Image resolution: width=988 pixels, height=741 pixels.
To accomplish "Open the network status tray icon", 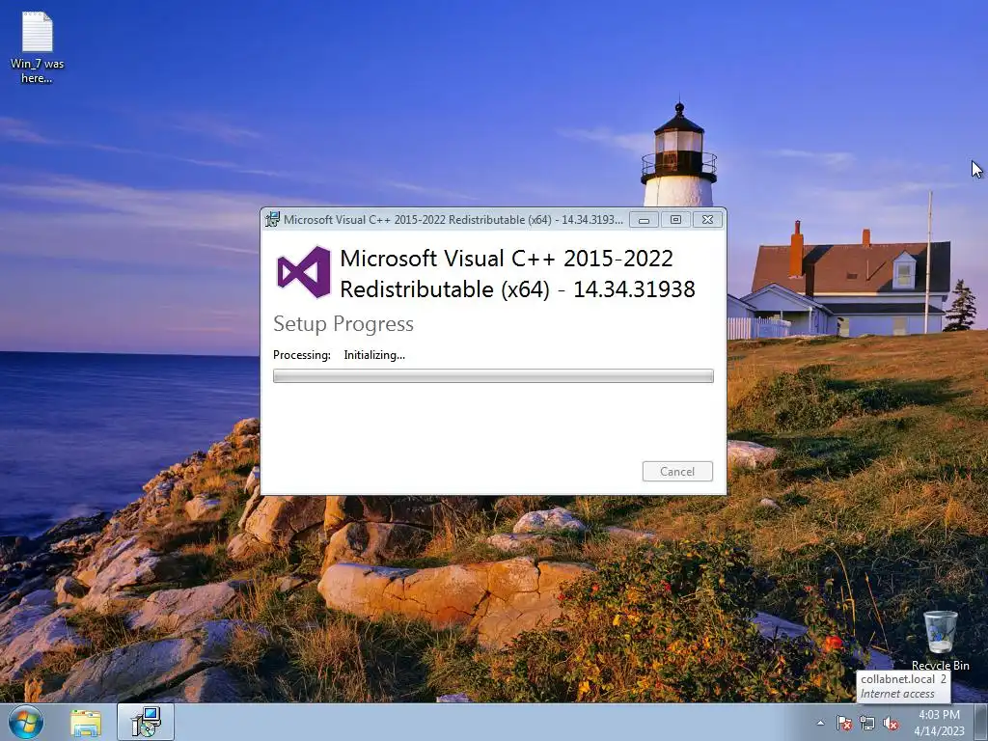I will click(867, 723).
